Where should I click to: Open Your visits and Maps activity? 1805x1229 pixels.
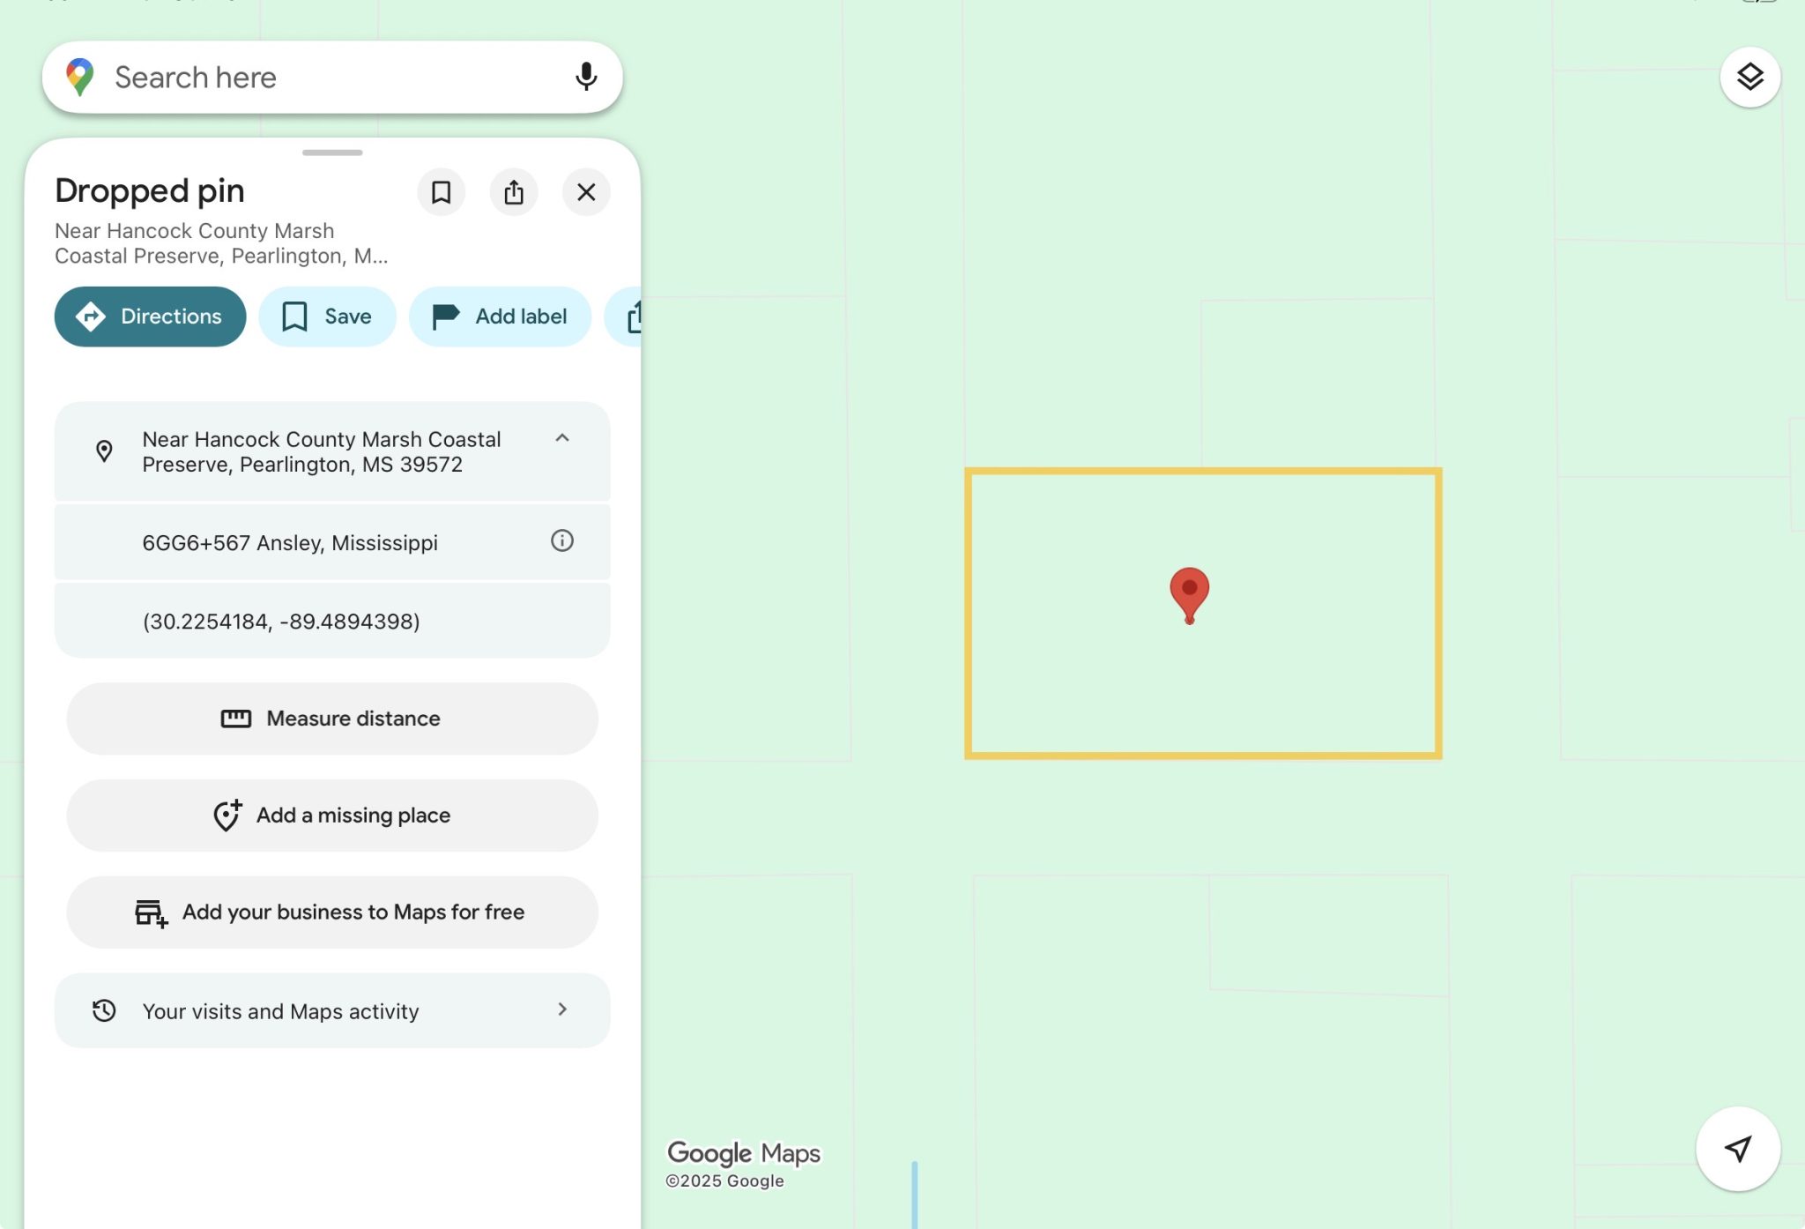click(x=332, y=1010)
